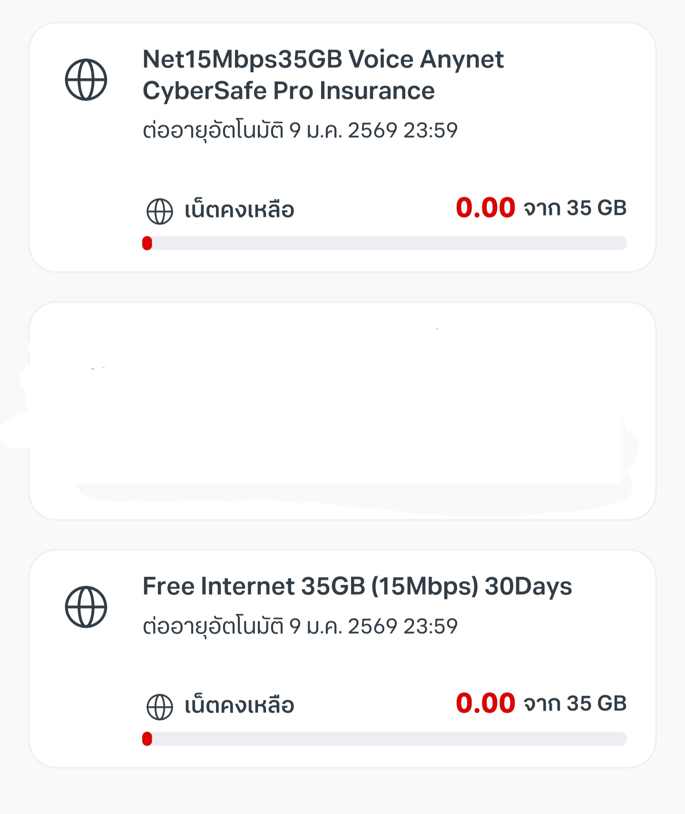
Task: Click "จาก 35 GB" in Net15Mbps35GB card
Action: tap(575, 208)
